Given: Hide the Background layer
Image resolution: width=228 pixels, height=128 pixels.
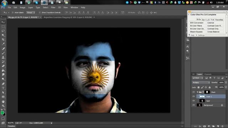Looking at the screenshot, I should (193, 105).
